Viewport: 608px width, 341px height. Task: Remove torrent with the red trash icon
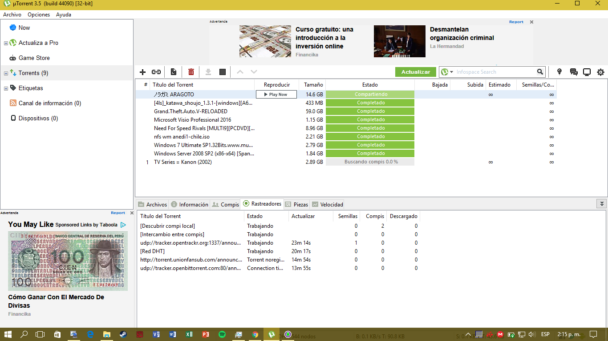[191, 72]
